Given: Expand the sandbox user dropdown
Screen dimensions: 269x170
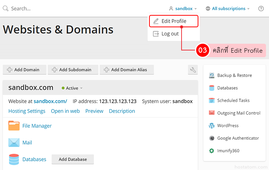Looking at the screenshot, I should [183, 9].
